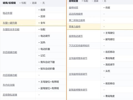133x100 pixels.
Task: Click the 下沉式后排座椅收折 link
Action: (79, 46)
